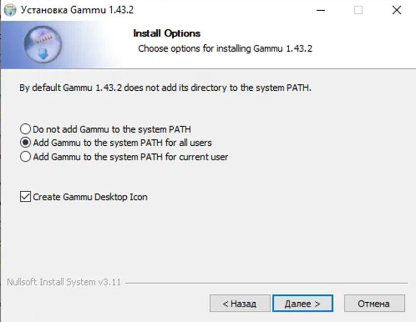The height and width of the screenshot is (322, 416).
Task: Select 'Do not add Gammu to the system PATH' radio
Action: coord(25,129)
